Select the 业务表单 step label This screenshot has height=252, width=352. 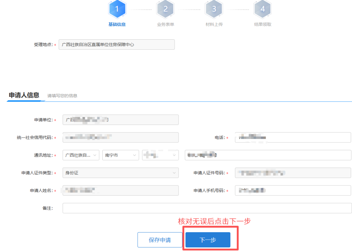[x=165, y=24]
